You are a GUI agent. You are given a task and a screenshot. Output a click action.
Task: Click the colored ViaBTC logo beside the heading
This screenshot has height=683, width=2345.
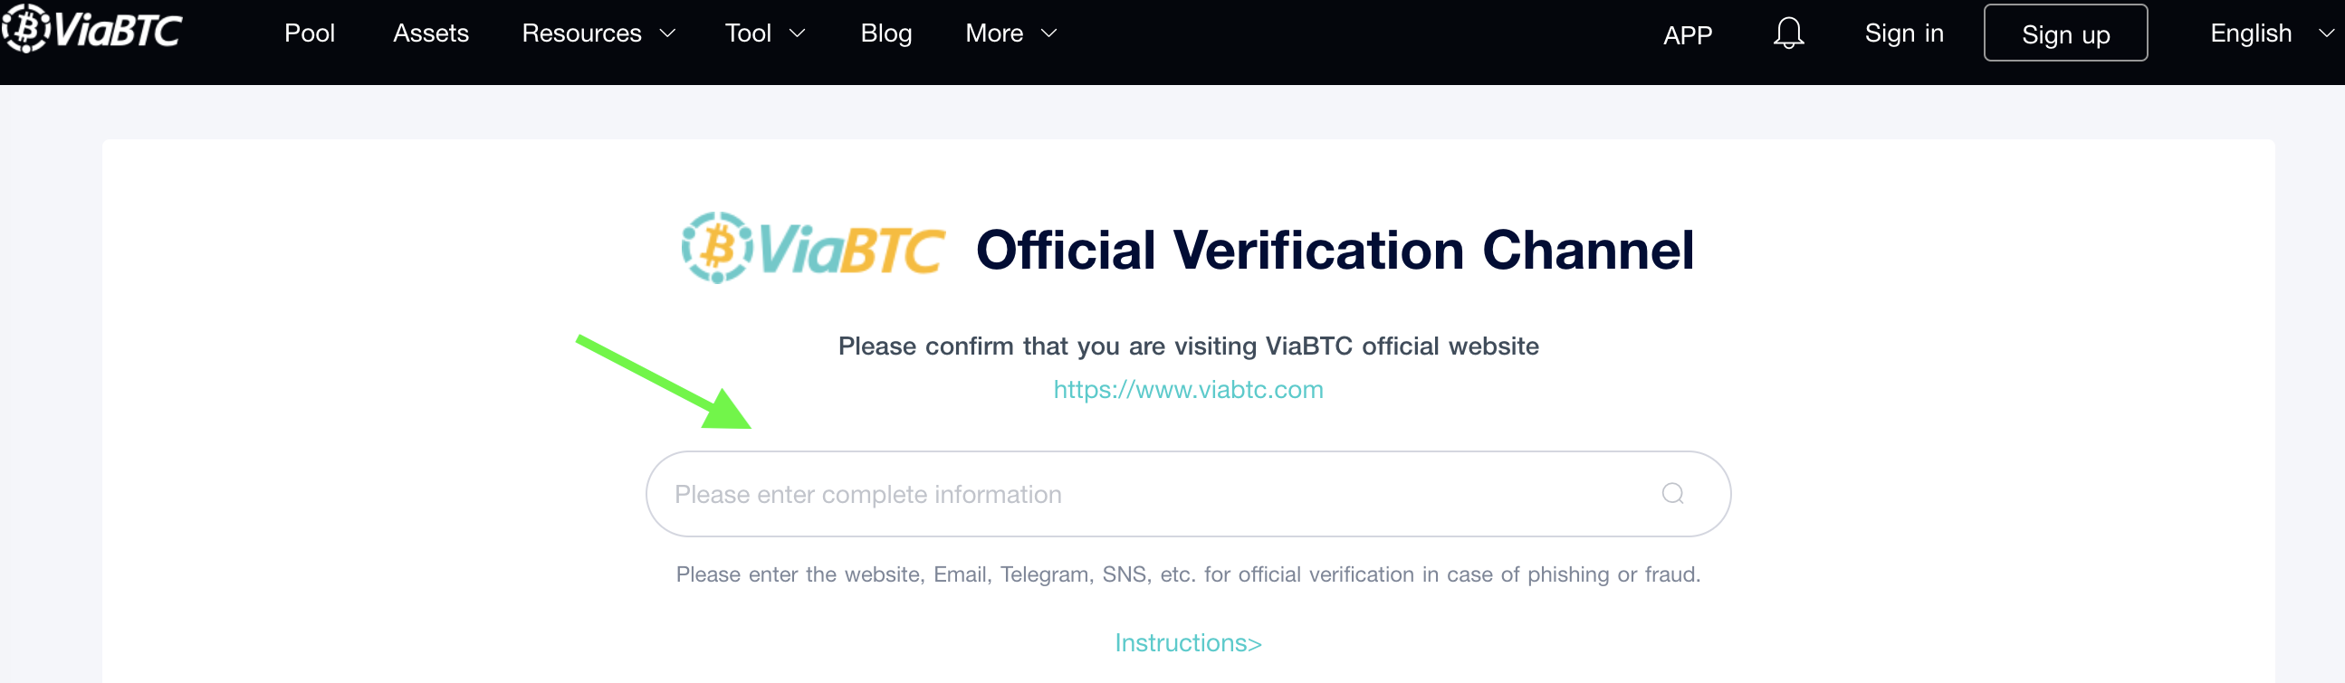(813, 248)
